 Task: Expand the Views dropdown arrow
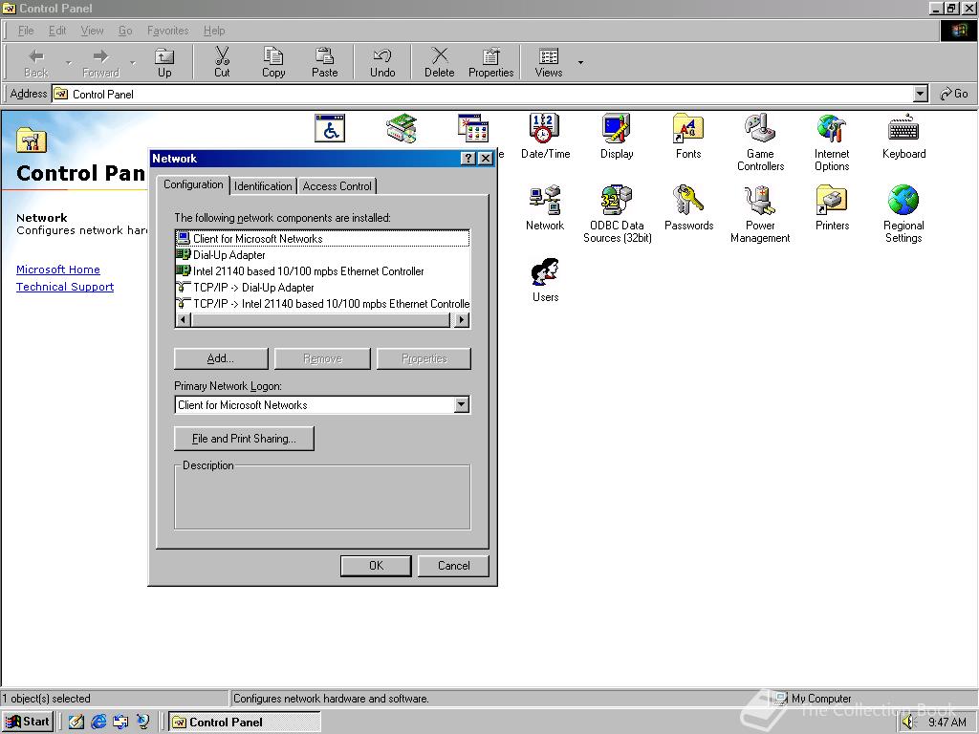[x=580, y=62]
